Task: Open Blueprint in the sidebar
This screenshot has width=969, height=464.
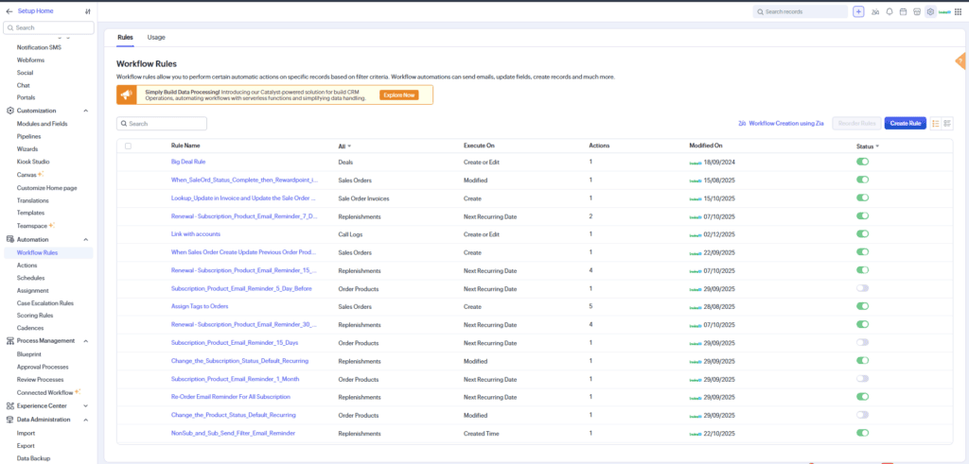Action: tap(29, 354)
